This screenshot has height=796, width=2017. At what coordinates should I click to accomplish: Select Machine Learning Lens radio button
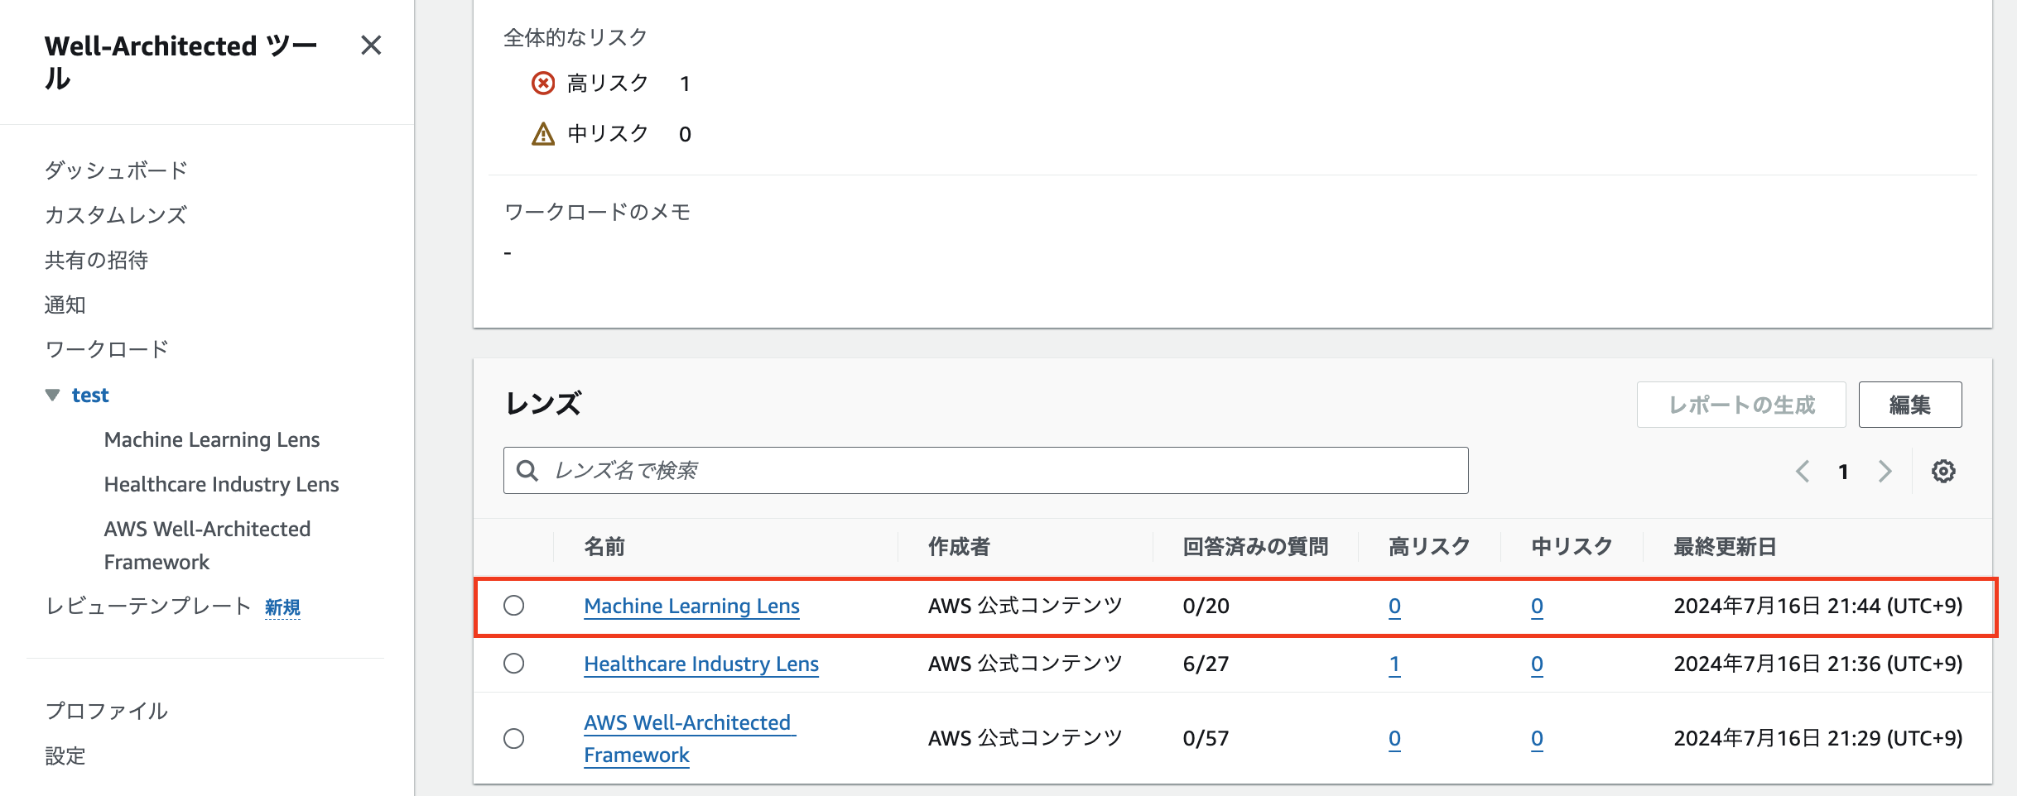514,606
